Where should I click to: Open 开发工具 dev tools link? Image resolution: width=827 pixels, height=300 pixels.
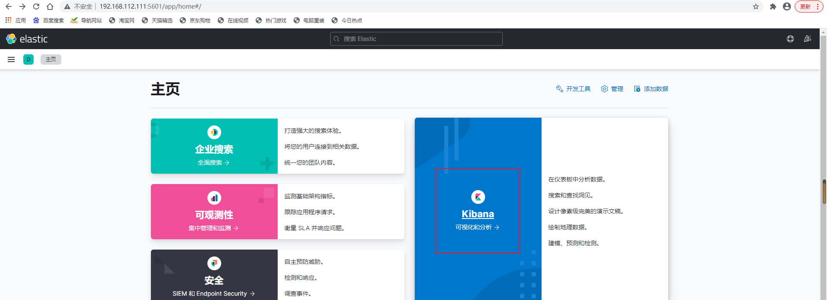(x=573, y=89)
